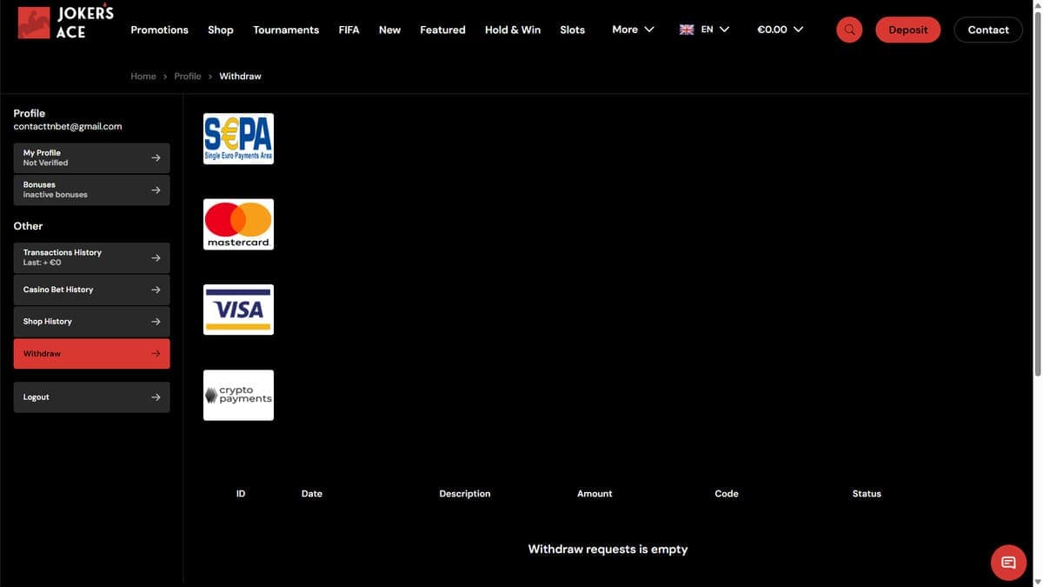Choose SEPA withdrawal method logo
The width and height of the screenshot is (1043, 587).
click(x=238, y=139)
